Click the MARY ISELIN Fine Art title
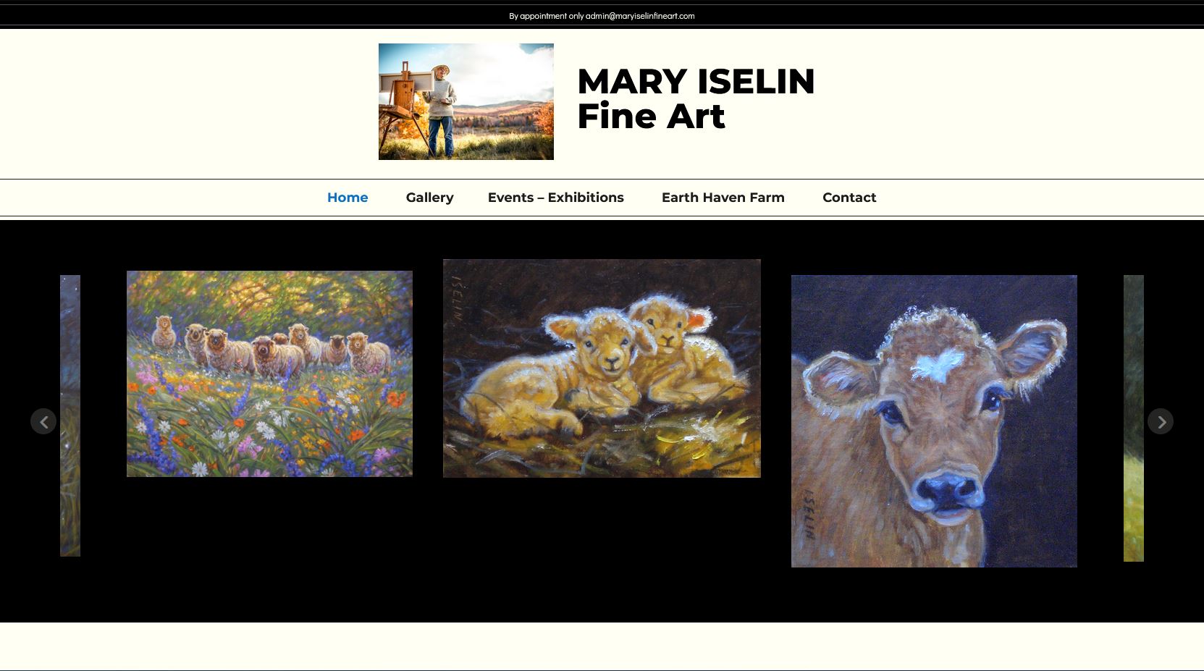The height and width of the screenshot is (671, 1204). point(696,98)
